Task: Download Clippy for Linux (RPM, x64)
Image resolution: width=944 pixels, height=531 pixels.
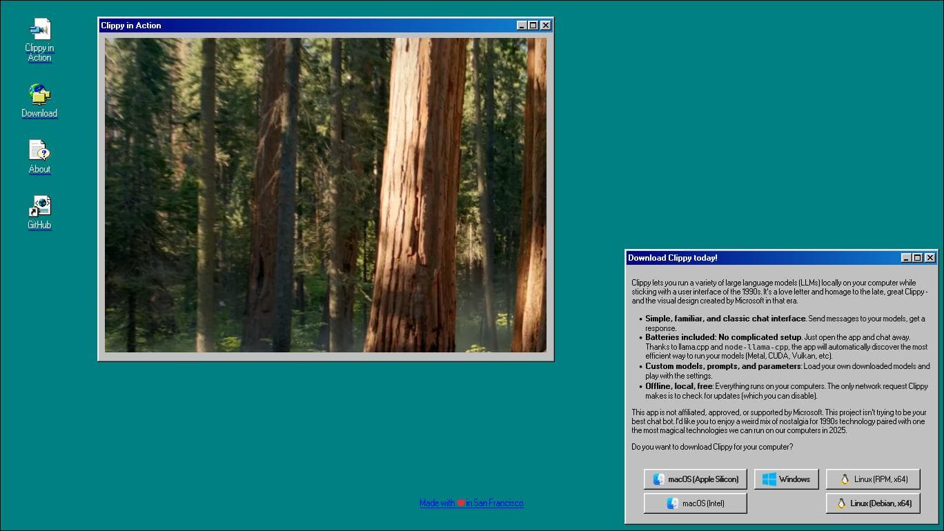Action: tap(873, 479)
